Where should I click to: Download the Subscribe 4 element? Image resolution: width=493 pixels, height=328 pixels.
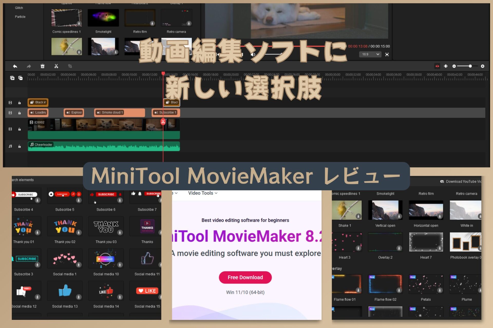pyautogui.click(x=37, y=200)
